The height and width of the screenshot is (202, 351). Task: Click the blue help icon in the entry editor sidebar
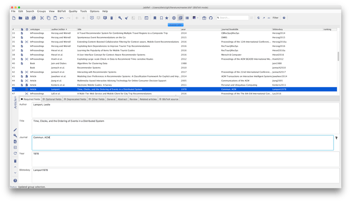(x=15, y=181)
